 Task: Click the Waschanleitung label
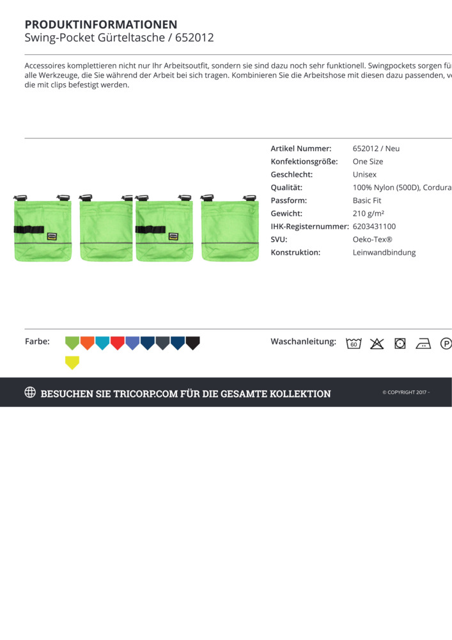[x=303, y=341]
